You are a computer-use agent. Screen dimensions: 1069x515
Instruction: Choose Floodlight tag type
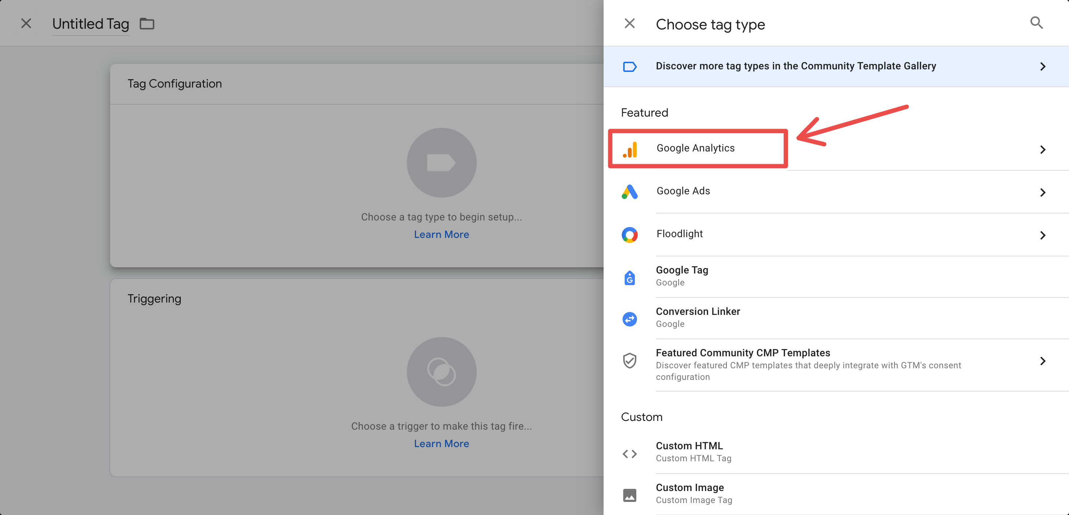point(836,235)
